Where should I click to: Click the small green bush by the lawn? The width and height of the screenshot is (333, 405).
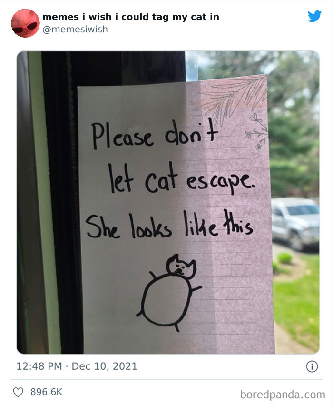[285, 258]
